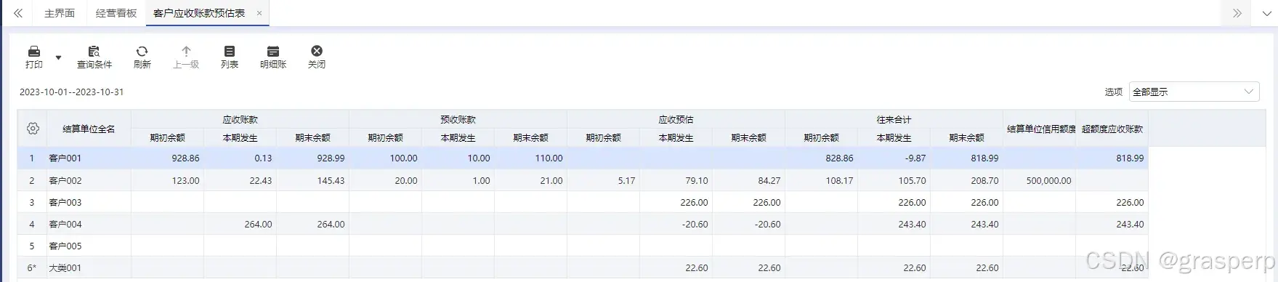
Task: Select the 大类001 row name
Action: (x=65, y=267)
